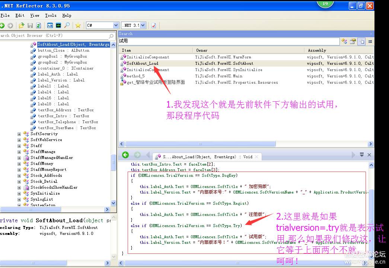389x268 pixels.
Task: Open the Tools menu
Action: pyautogui.click(x=51, y=15)
